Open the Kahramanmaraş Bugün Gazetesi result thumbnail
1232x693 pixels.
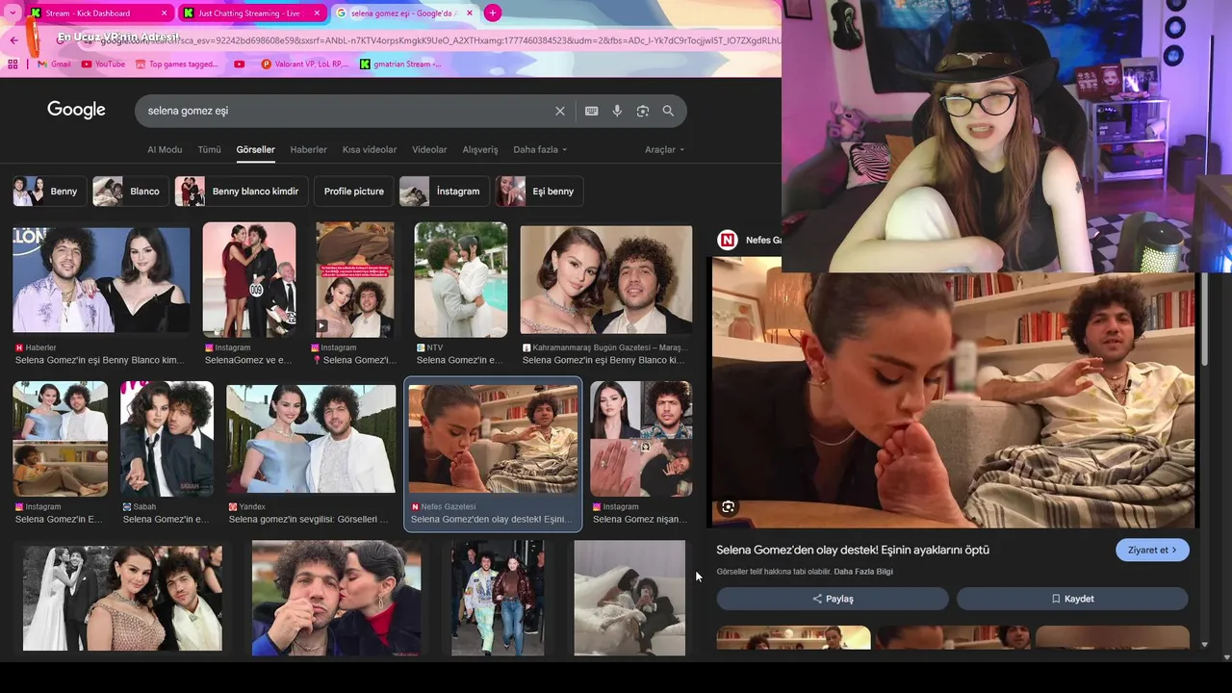click(606, 280)
